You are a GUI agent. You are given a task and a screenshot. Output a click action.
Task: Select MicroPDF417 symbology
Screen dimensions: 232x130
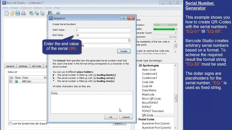coord(150,103)
